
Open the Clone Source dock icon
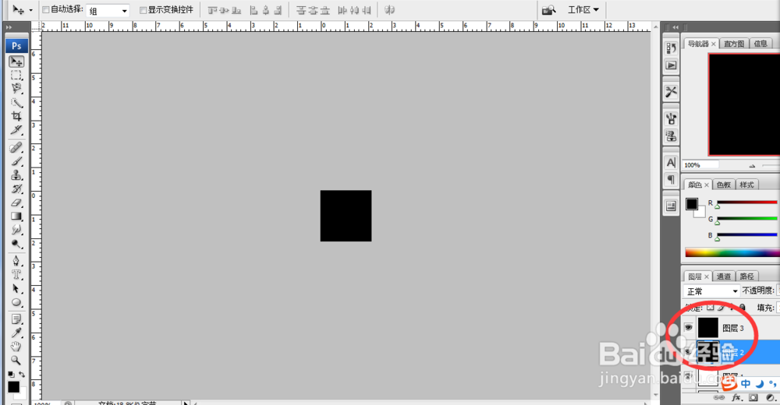pos(671,136)
